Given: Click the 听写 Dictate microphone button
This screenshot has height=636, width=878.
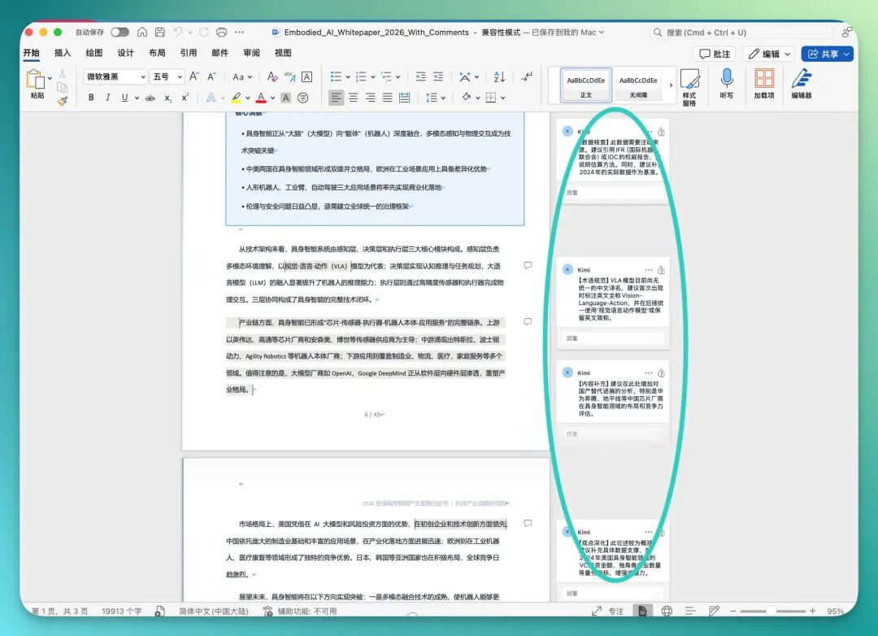Looking at the screenshot, I should (726, 84).
